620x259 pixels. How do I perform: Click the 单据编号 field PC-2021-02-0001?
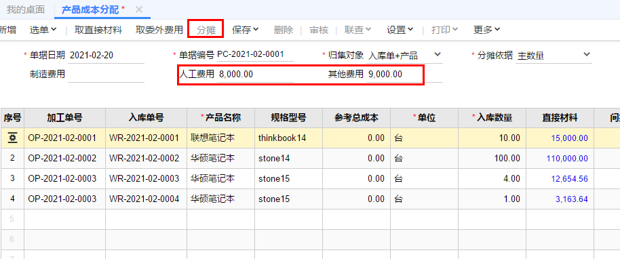255,54
